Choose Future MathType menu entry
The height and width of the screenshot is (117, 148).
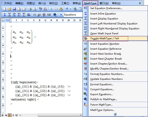point(115,105)
